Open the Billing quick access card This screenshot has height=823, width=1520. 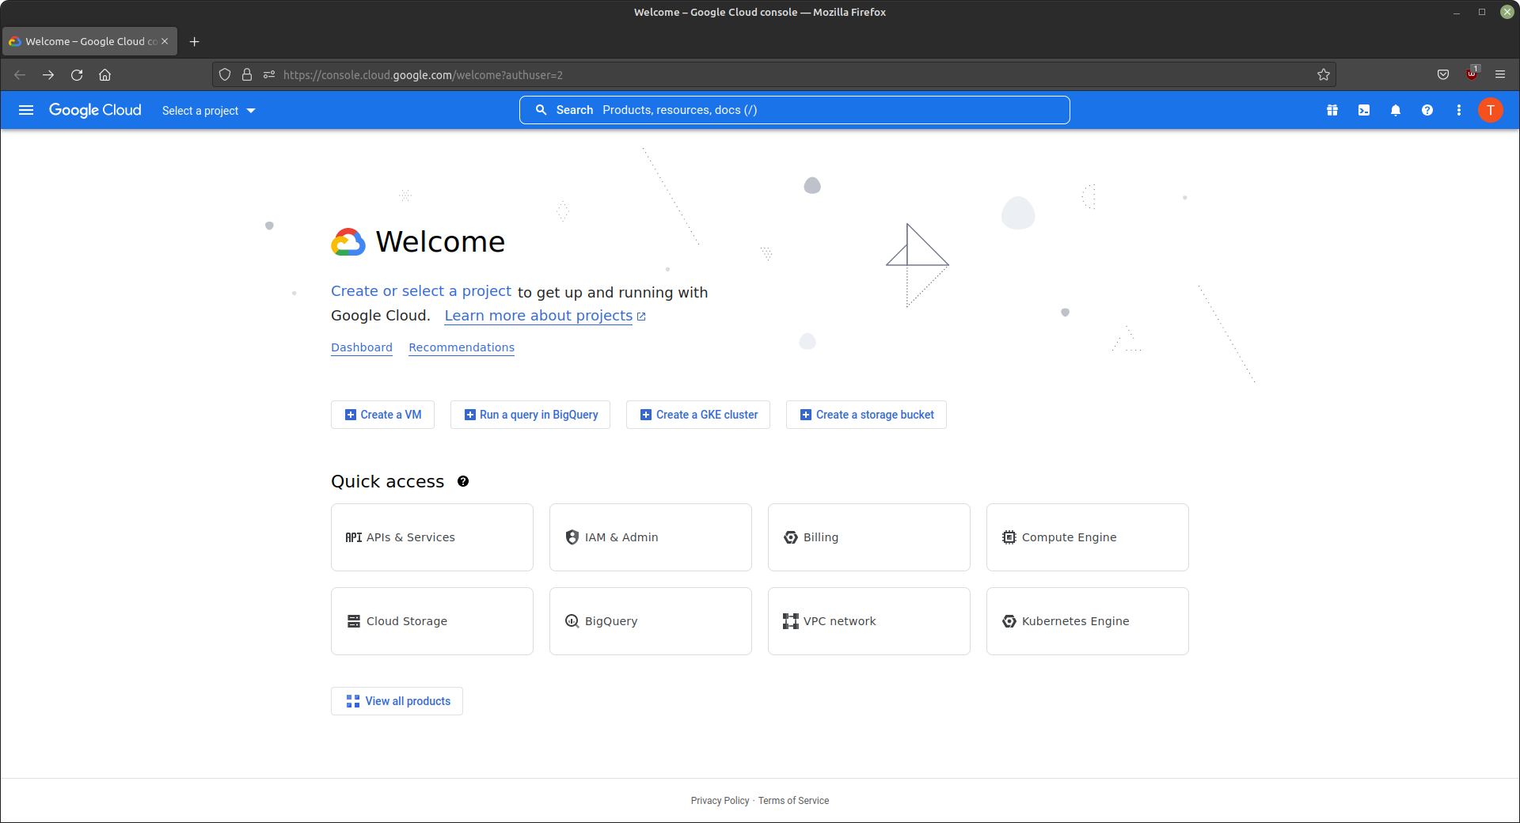point(869,537)
